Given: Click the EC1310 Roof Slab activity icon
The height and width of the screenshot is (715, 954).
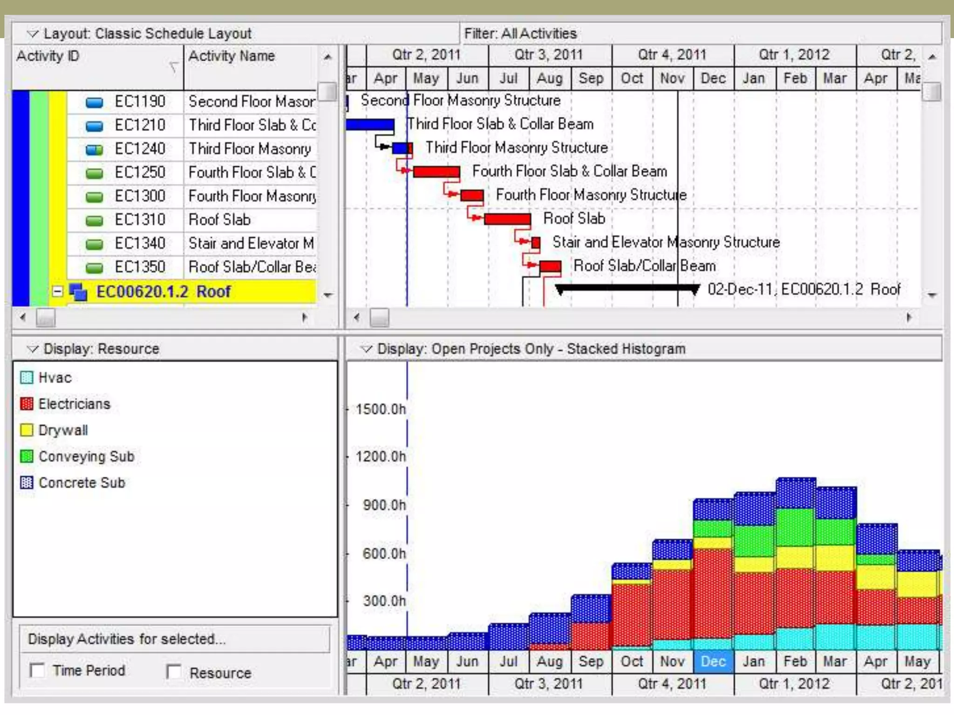Looking at the screenshot, I should point(95,220).
